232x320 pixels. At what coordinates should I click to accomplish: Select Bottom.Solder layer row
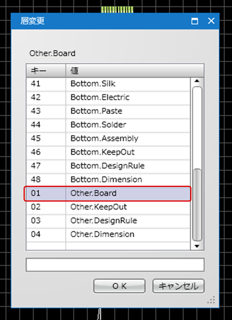pos(108,125)
